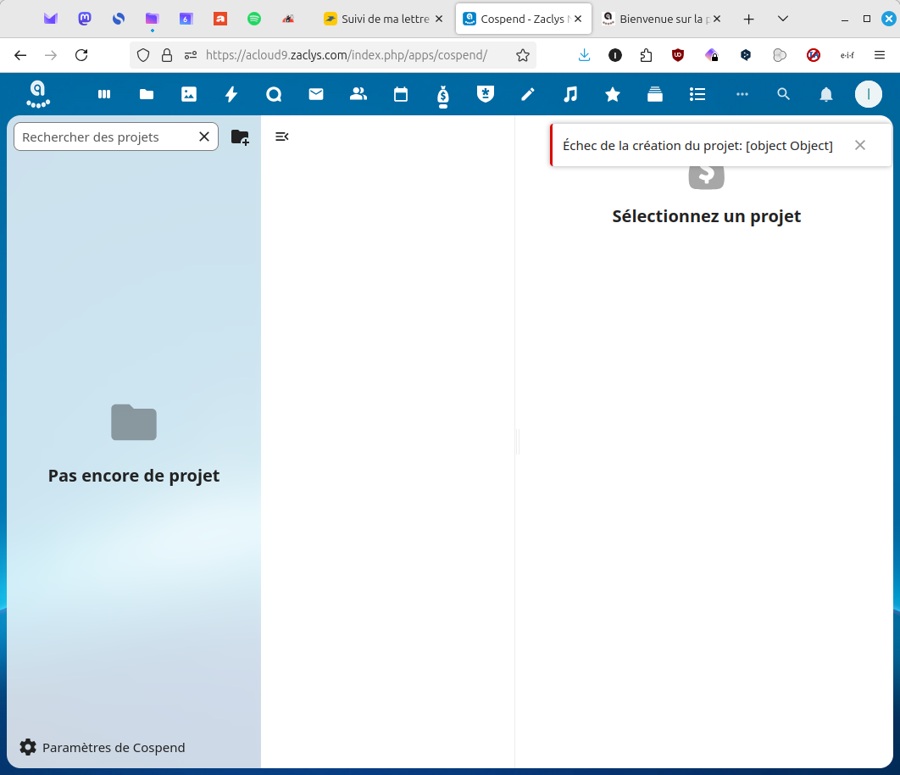This screenshot has height=775, width=900.
Task: Open the user avatar account menu
Action: pos(868,94)
